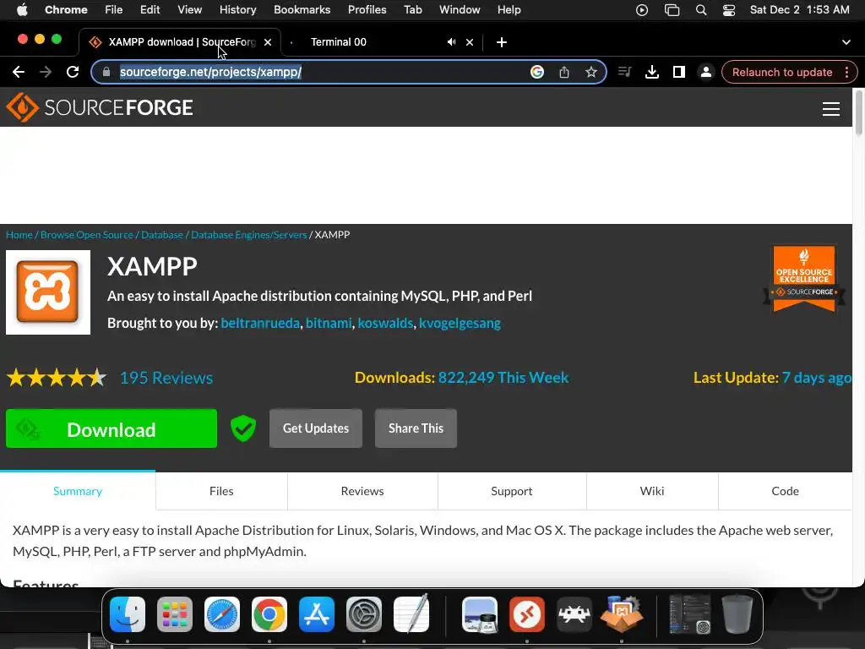Go to Home breadcrumb link
Screen dimensions: 865x649
point(19,235)
